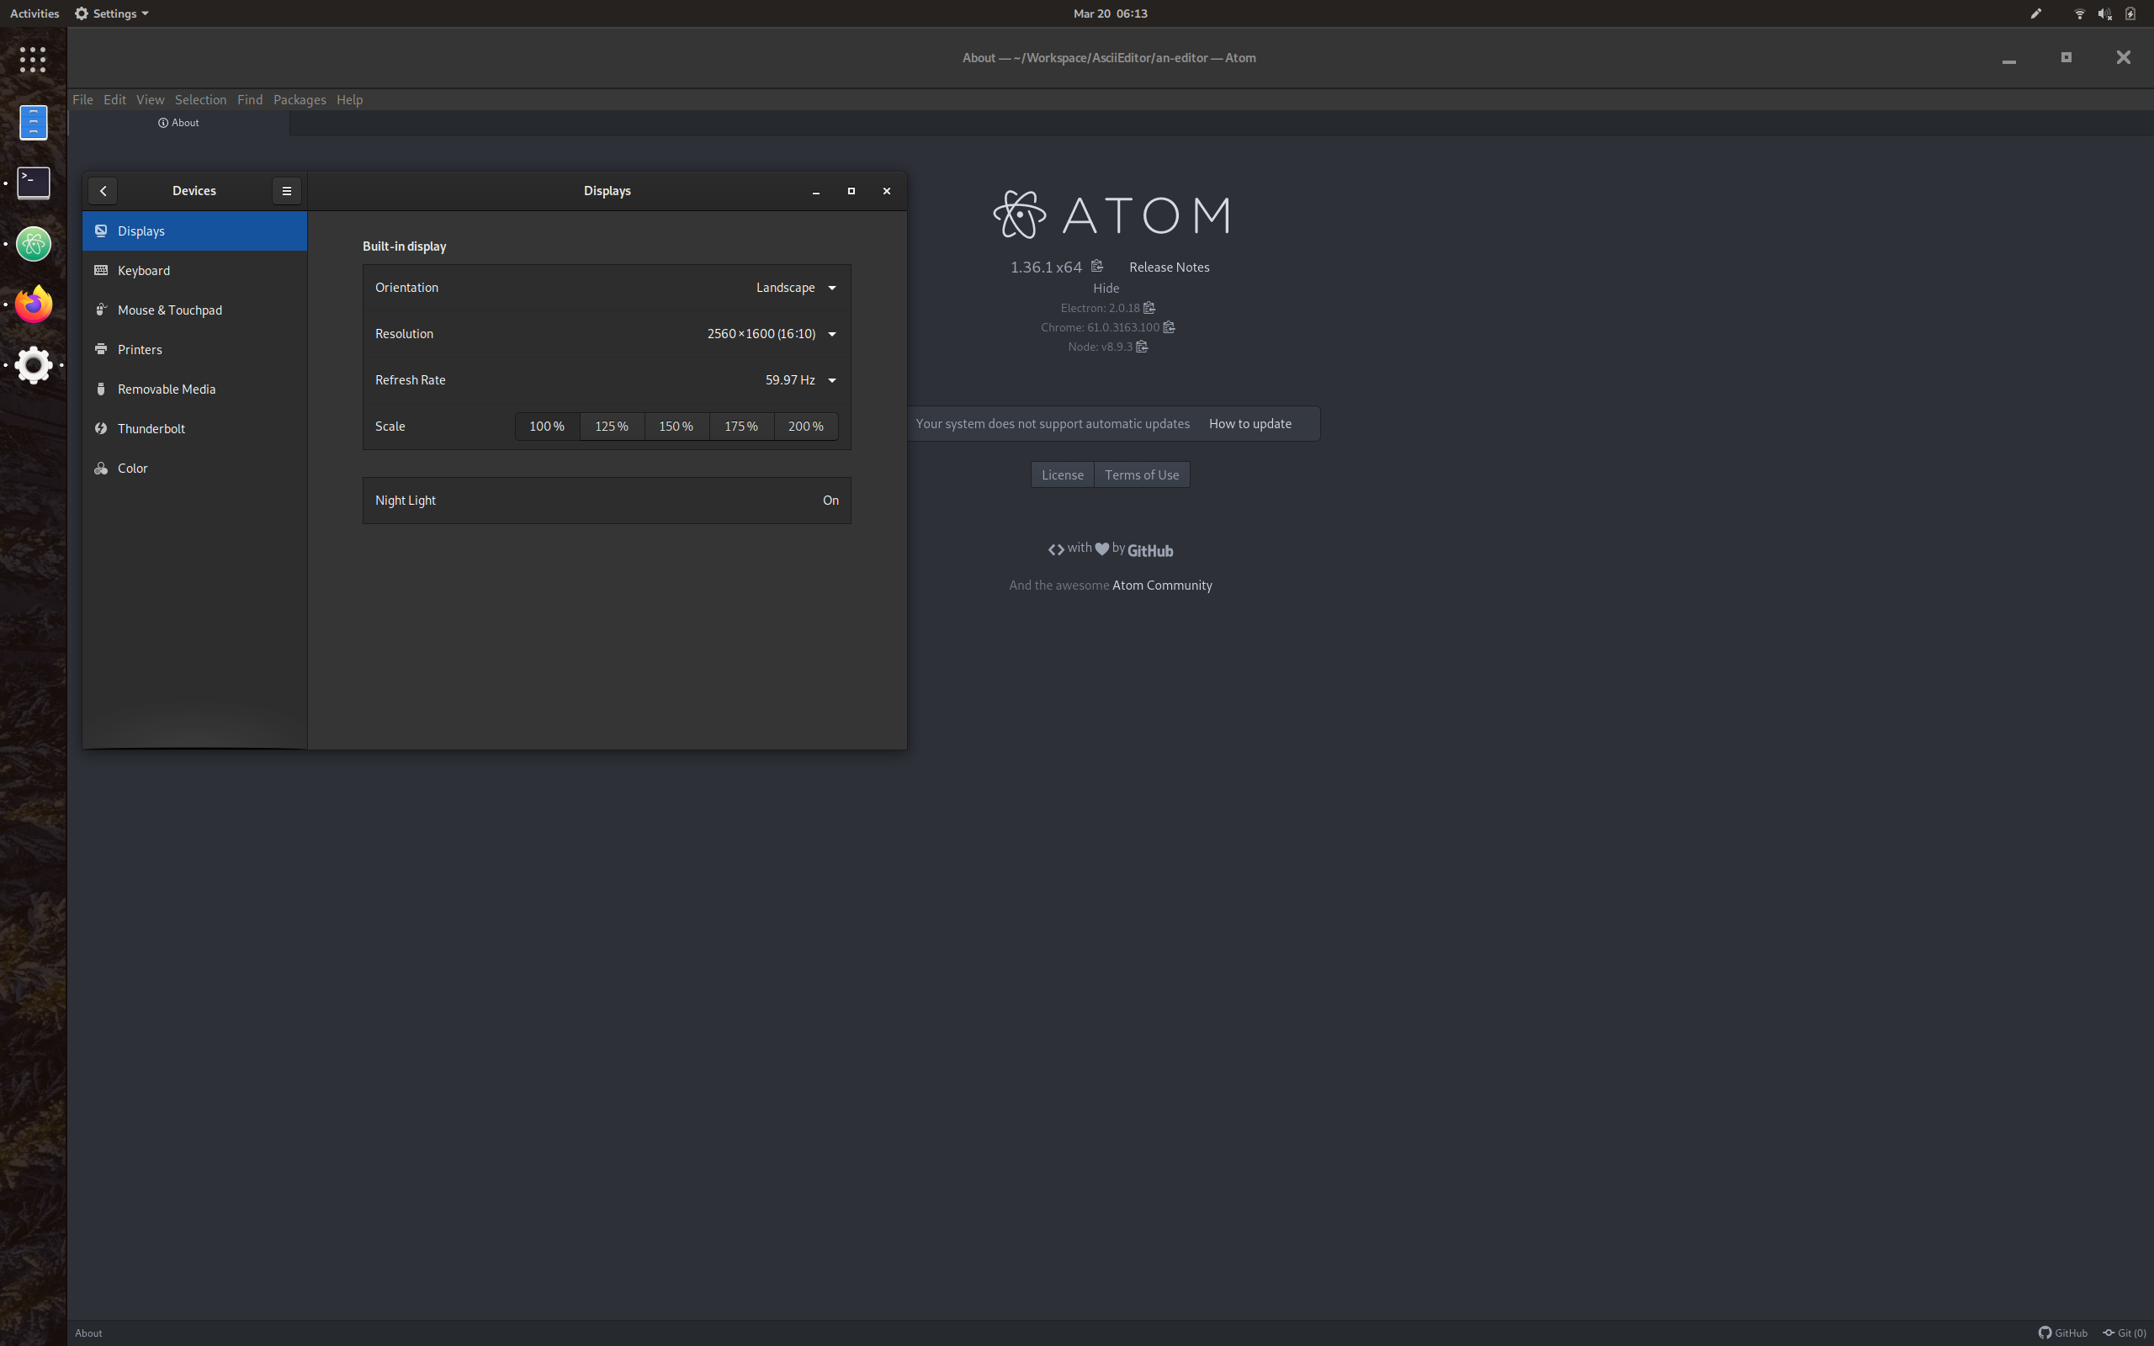Open the Settings app menu in top bar

[x=112, y=13]
